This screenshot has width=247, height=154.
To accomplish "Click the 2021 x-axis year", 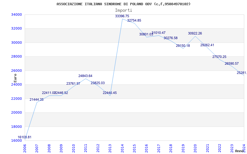I will click(x=207, y=148).
